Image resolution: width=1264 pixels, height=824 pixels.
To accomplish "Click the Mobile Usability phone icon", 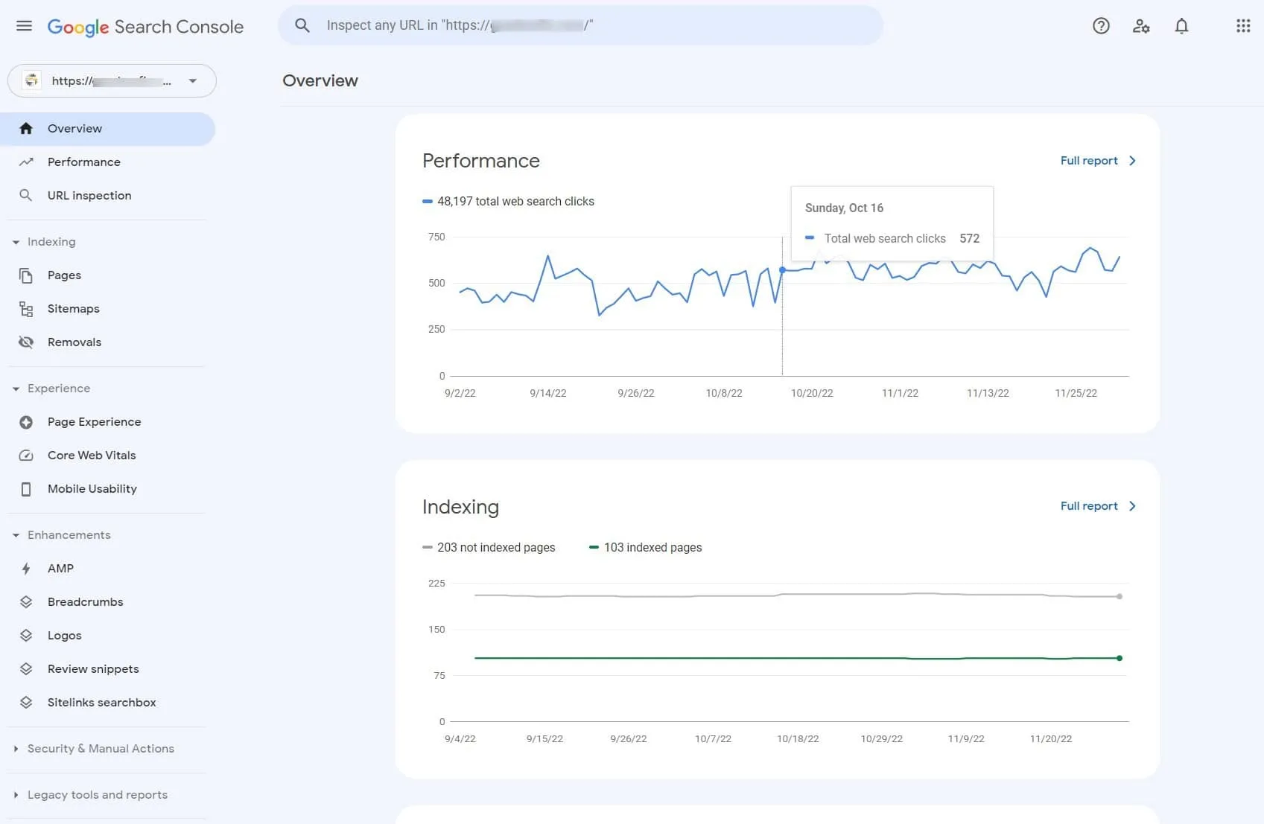I will coord(26,489).
